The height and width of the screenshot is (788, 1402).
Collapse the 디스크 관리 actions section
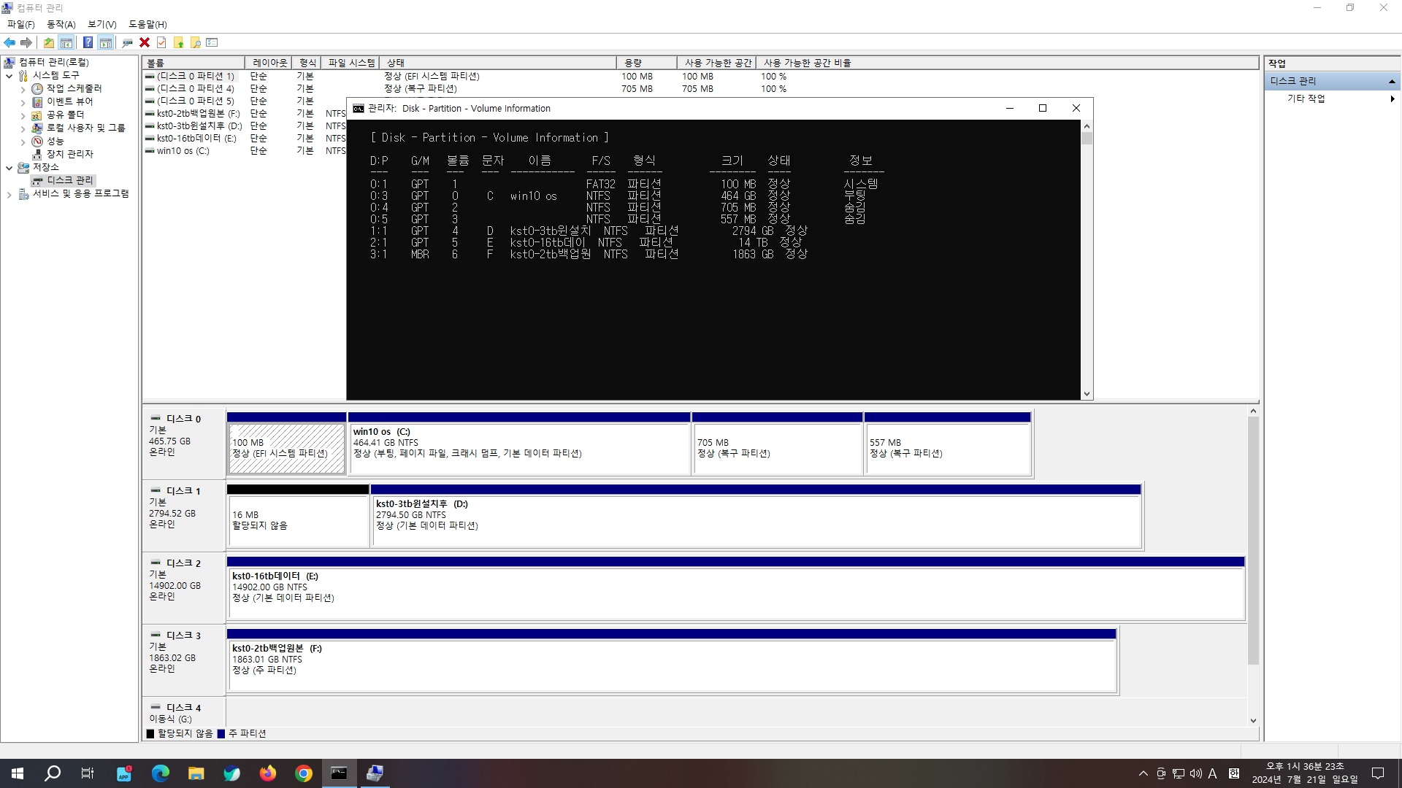click(1392, 81)
